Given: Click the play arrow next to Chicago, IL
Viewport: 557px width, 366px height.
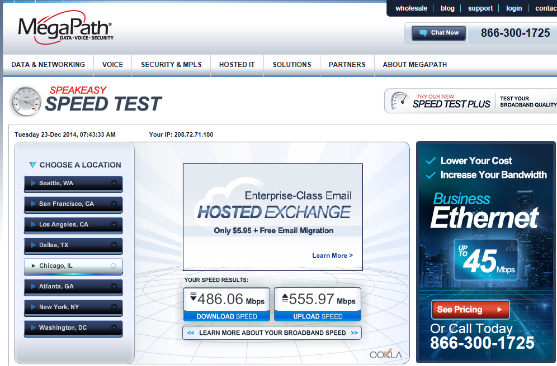Looking at the screenshot, I should click(34, 266).
